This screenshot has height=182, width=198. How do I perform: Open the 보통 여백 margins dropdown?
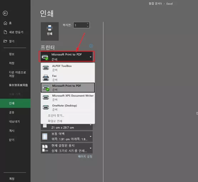point(67,136)
